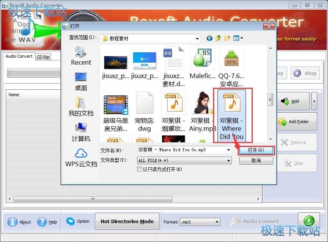Create new folder icon in dialog toolbar
Image resolution: width=328 pixels, height=242 pixels.
tap(227, 38)
